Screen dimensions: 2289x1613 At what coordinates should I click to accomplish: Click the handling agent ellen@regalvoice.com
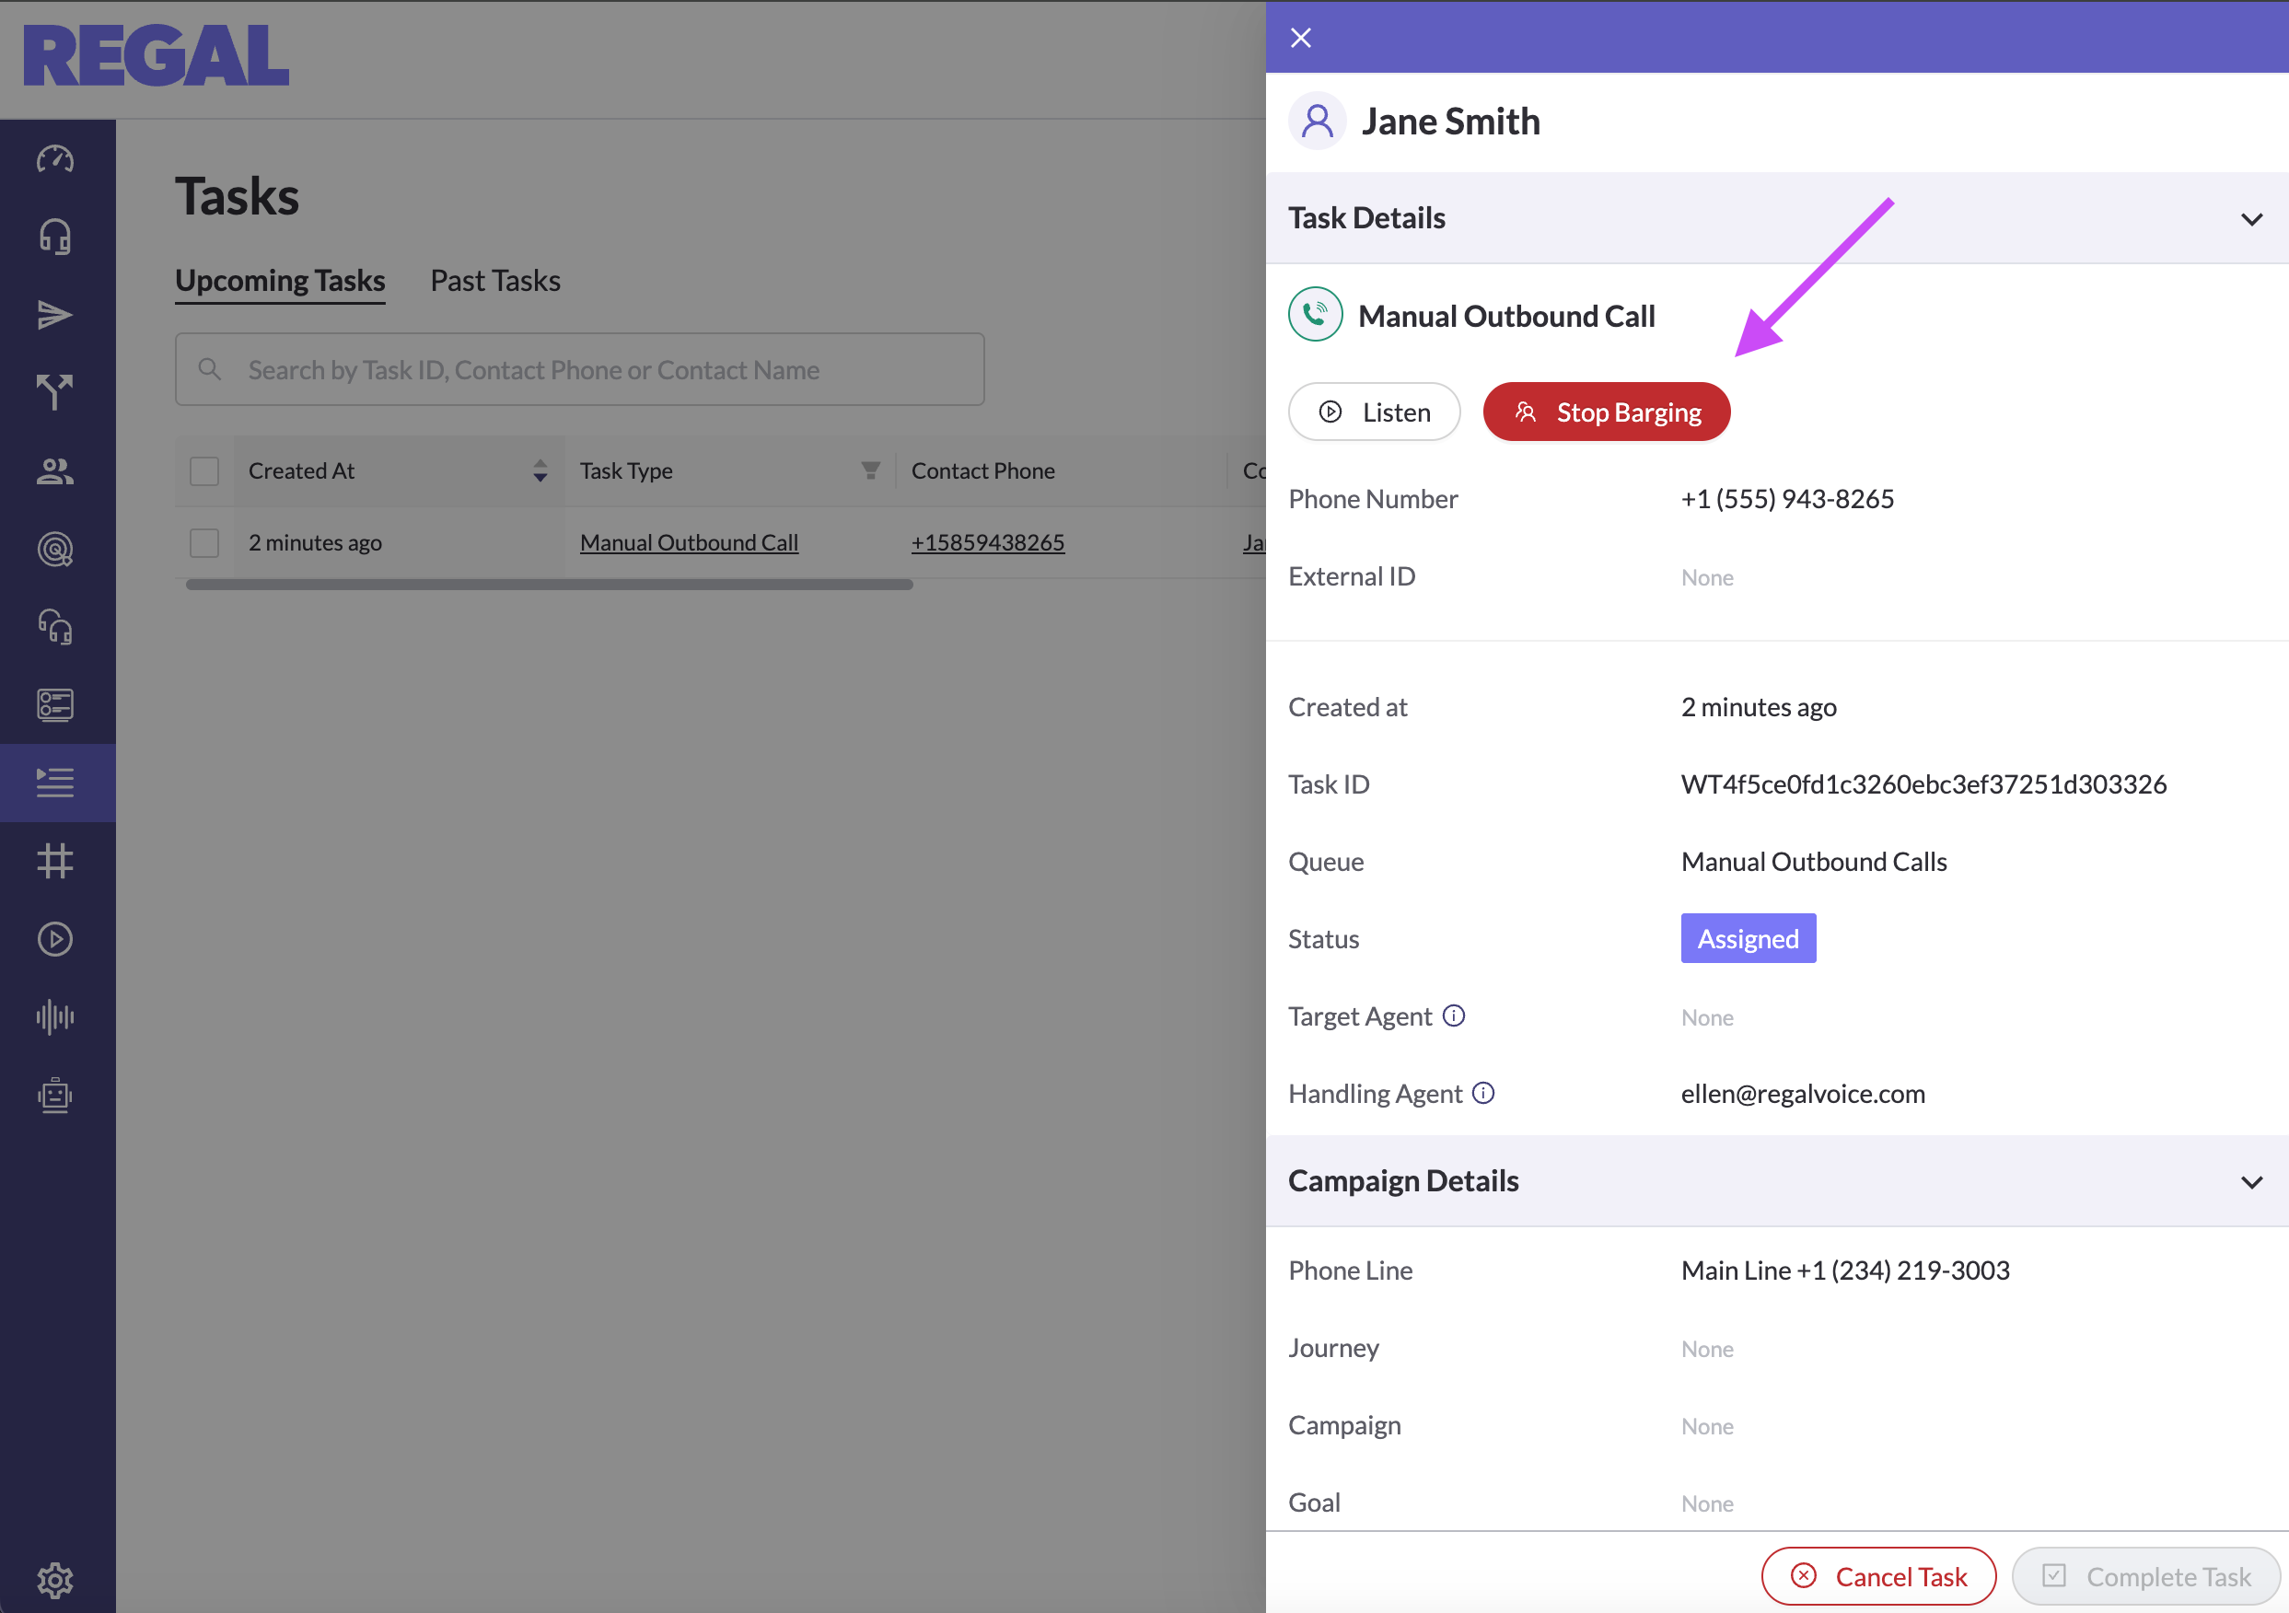[1803, 1094]
